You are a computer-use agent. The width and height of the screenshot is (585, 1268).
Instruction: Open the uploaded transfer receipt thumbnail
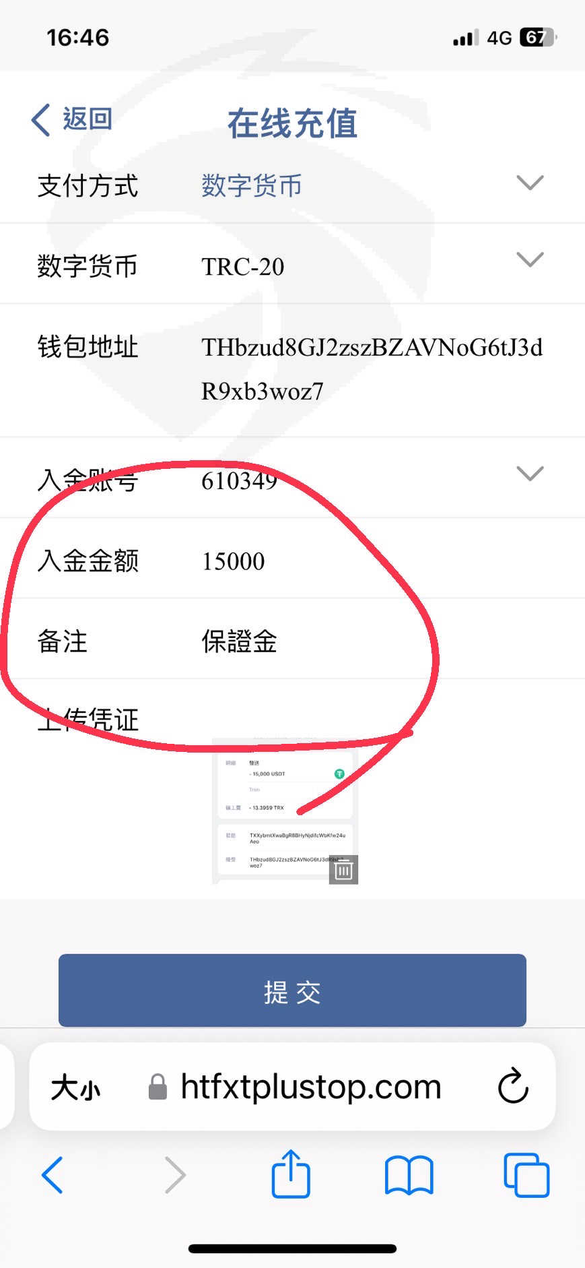[285, 811]
